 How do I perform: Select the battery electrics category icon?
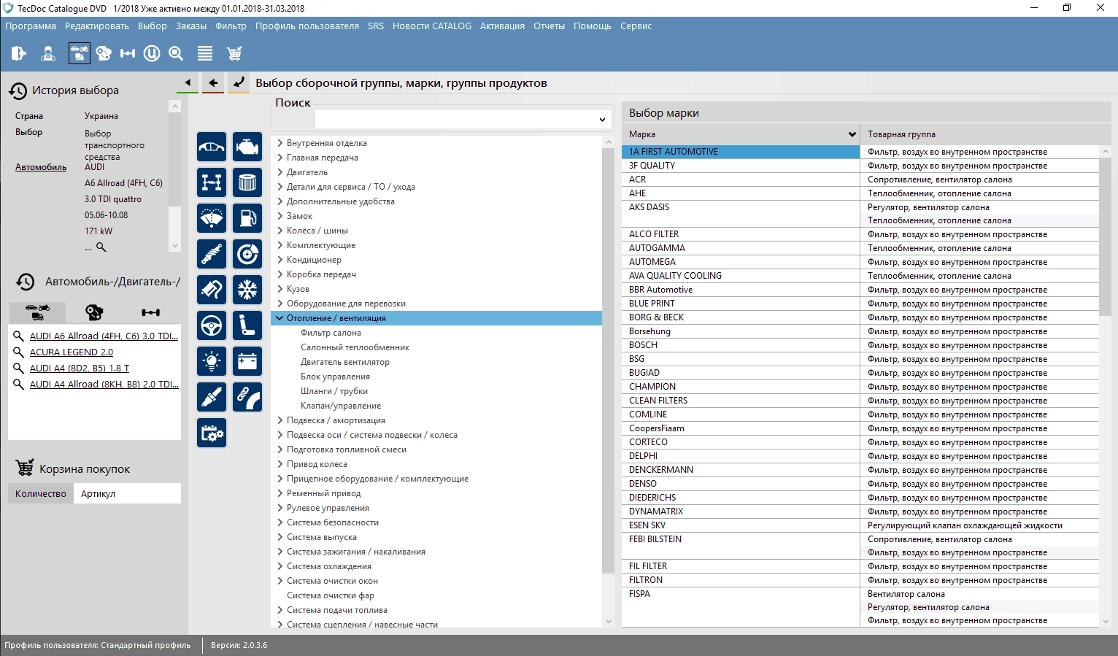pos(247,361)
